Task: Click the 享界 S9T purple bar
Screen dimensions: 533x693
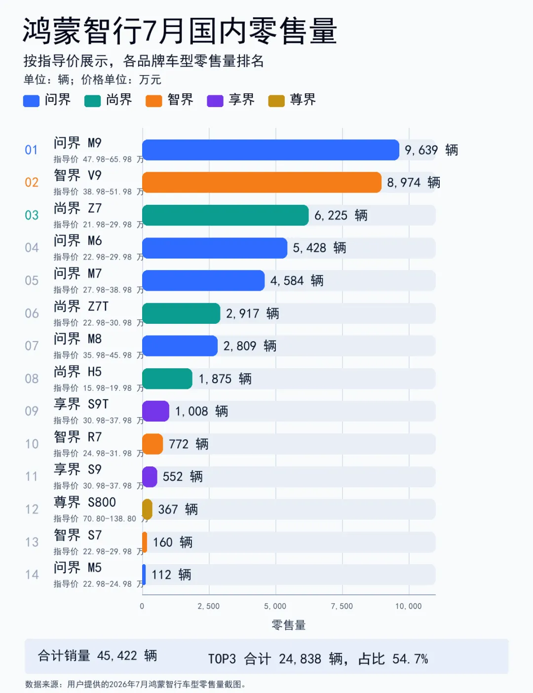Action: (155, 411)
